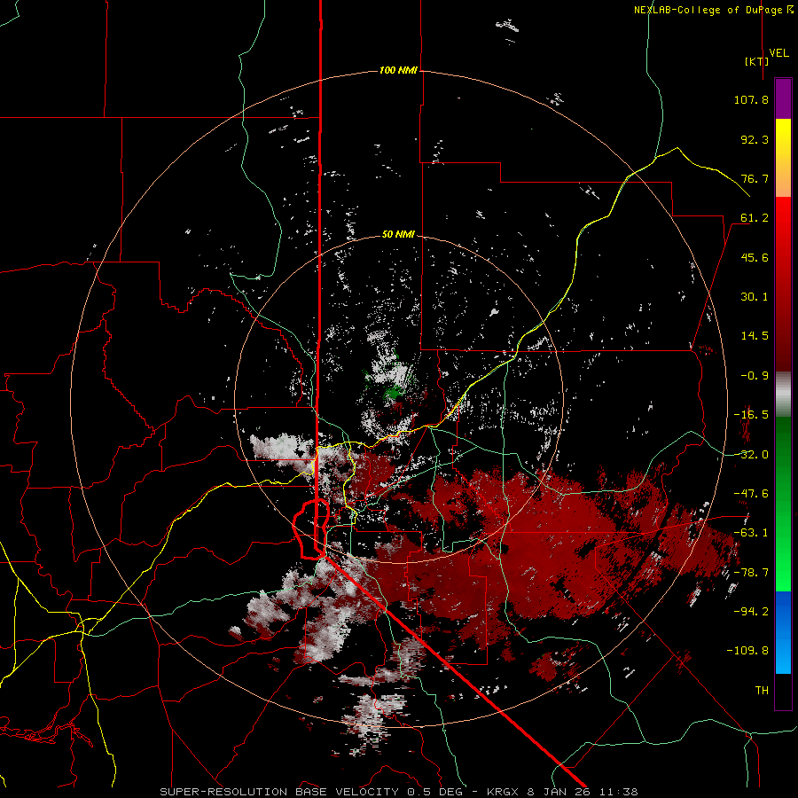
Task: Select the 107.8 legend value
Action: tap(751, 99)
